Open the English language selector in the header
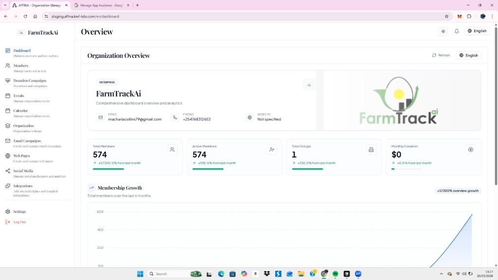Image resolution: width=498 pixels, height=280 pixels. 477,31
